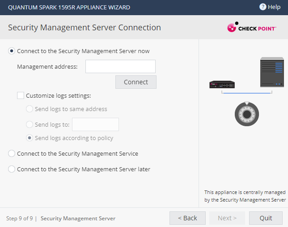Click the Send logs to address field

point(96,124)
